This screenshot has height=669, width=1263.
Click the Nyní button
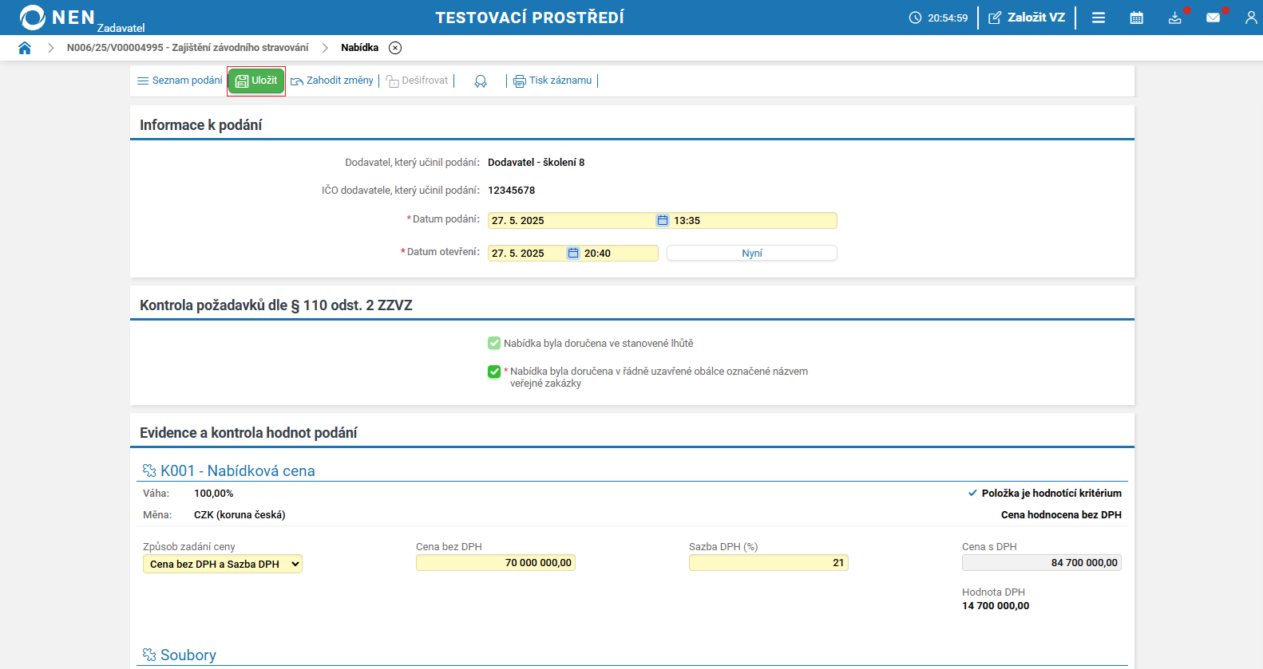[751, 254]
